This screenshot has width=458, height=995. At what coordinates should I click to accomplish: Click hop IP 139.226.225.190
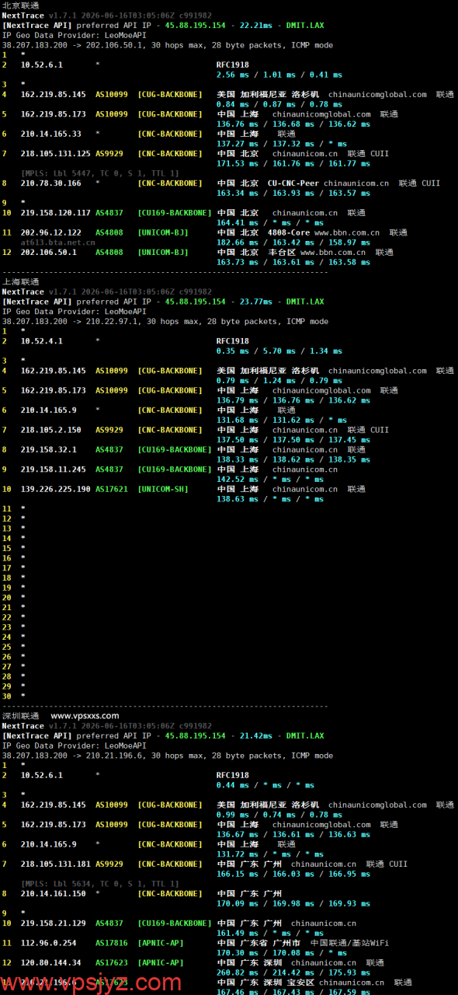(56, 489)
